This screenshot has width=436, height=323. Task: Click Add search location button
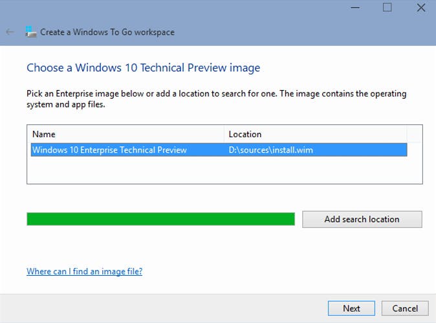tap(362, 219)
